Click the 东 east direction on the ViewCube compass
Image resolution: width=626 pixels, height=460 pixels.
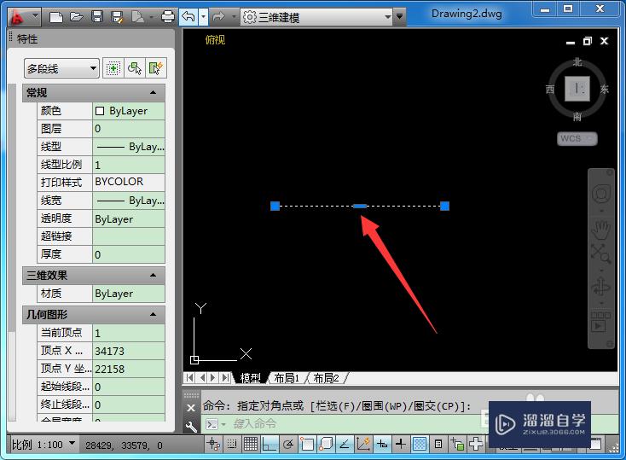[x=604, y=89]
